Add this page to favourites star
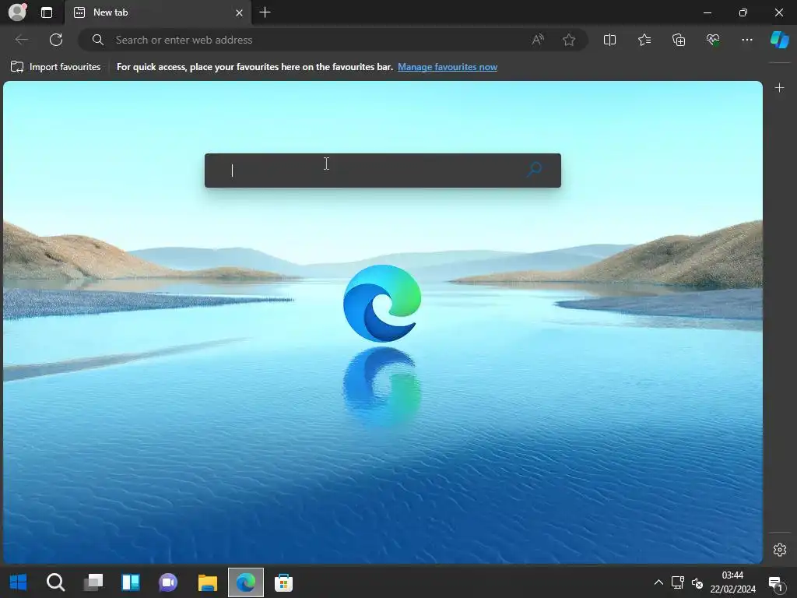Image resolution: width=797 pixels, height=598 pixels. tap(569, 40)
